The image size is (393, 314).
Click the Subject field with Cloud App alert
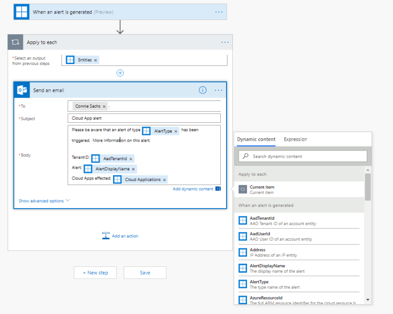(x=144, y=118)
